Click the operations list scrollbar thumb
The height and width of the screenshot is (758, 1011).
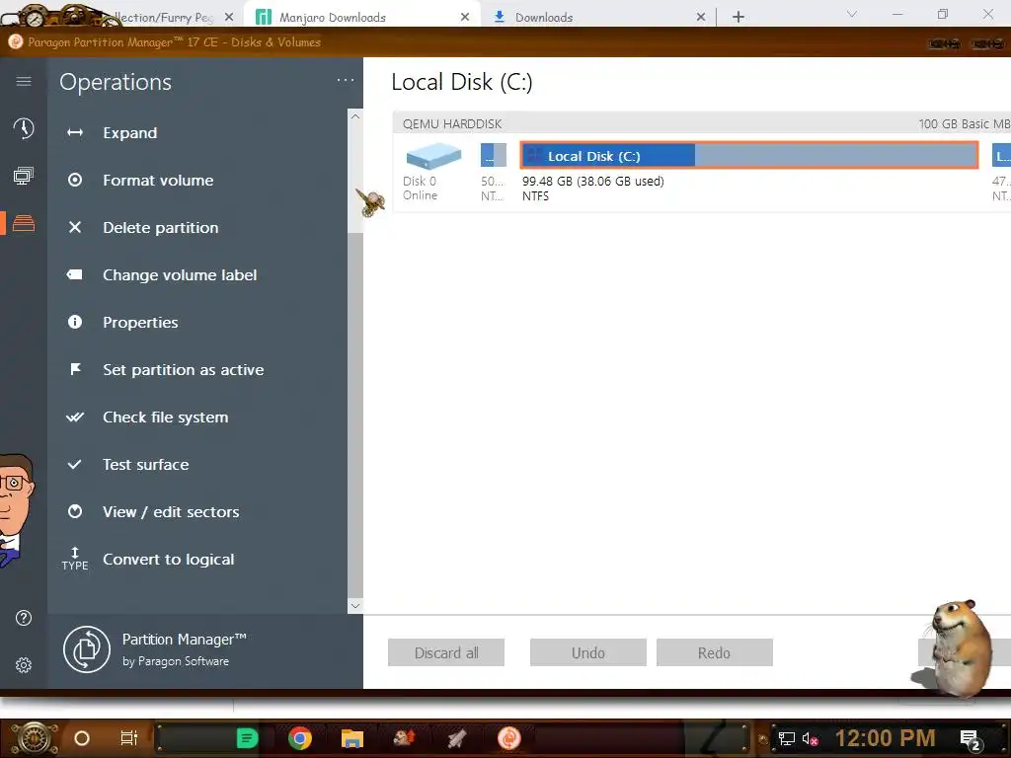tap(355, 416)
